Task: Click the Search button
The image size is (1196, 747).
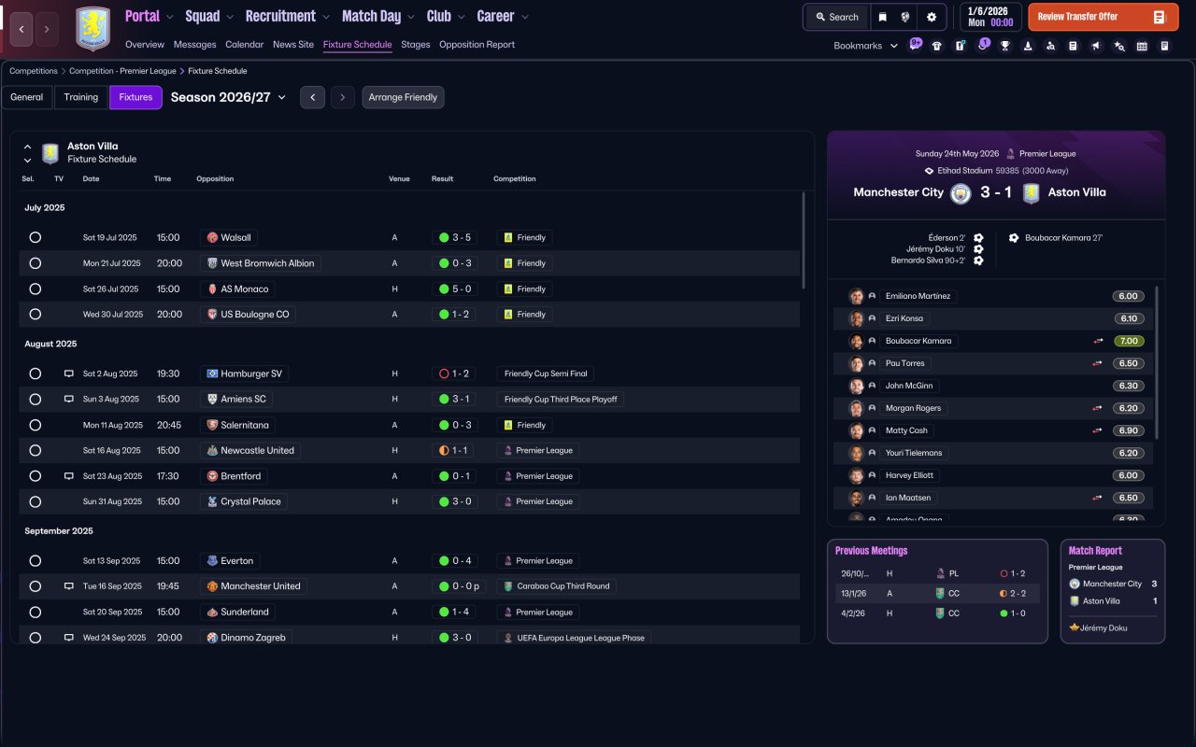Action: (x=837, y=17)
